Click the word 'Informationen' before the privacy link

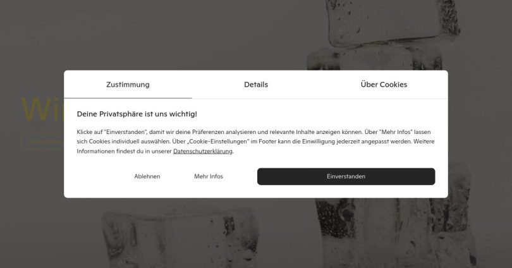click(x=95, y=151)
